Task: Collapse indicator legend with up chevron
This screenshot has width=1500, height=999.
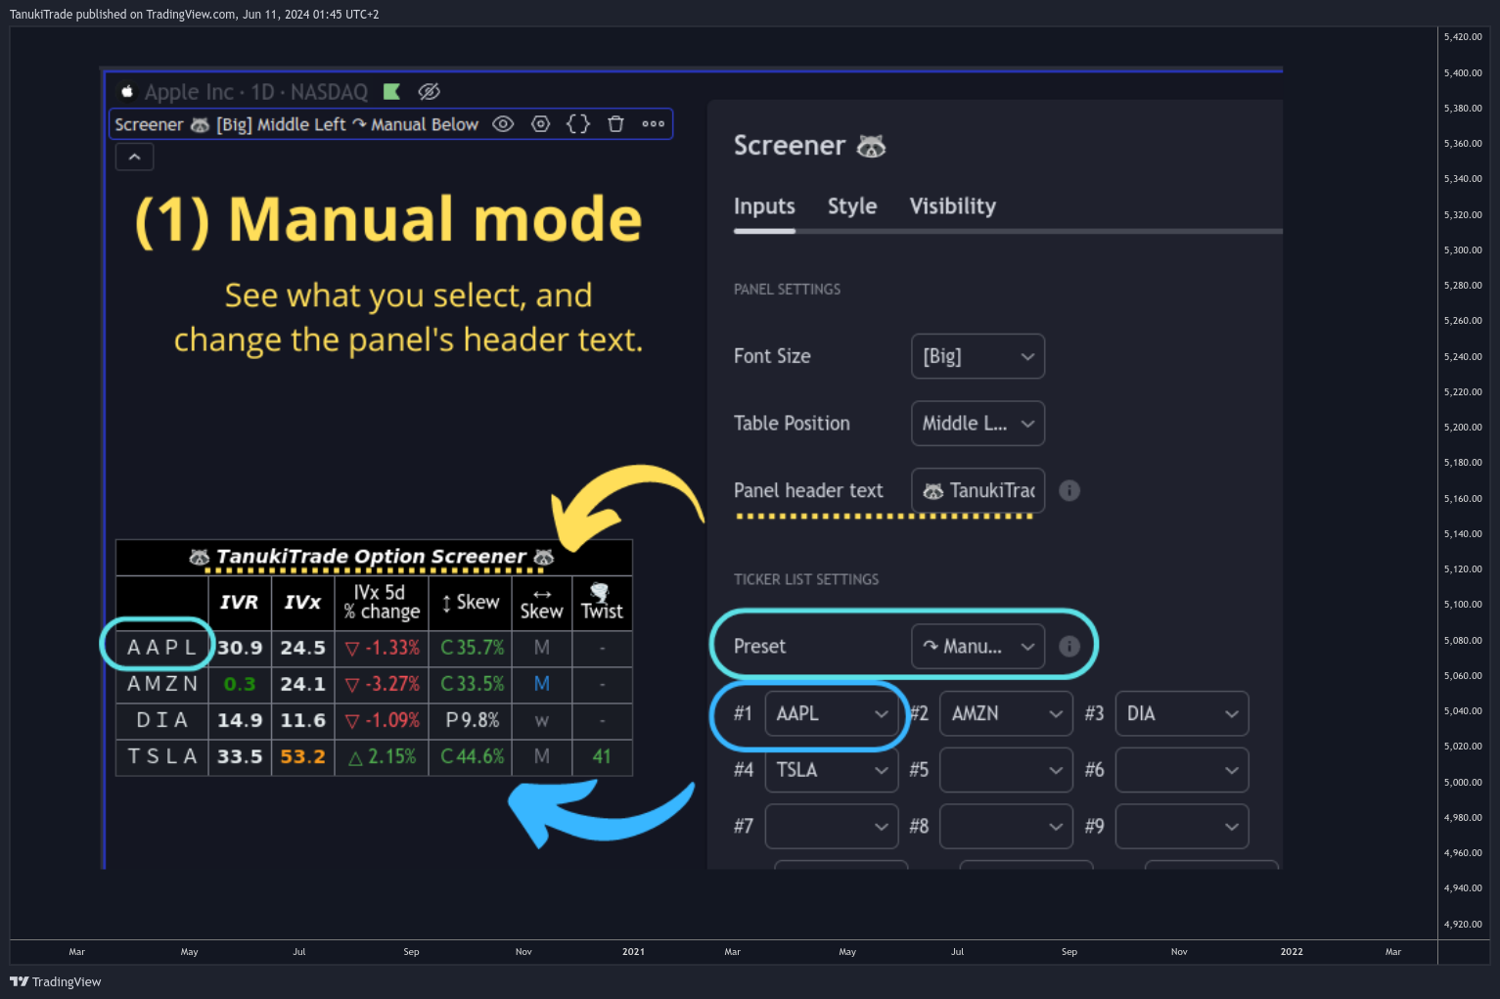Action: pyautogui.click(x=134, y=157)
